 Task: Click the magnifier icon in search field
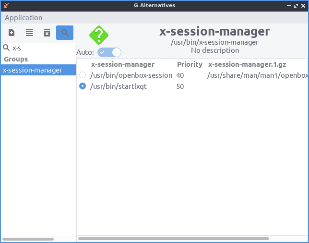click(x=7, y=48)
